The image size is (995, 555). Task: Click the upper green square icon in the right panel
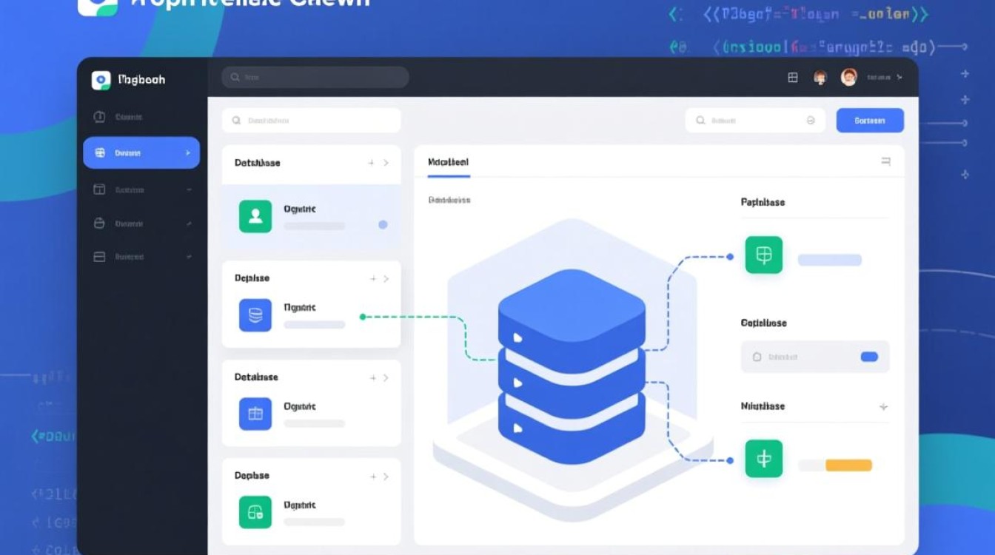763,255
